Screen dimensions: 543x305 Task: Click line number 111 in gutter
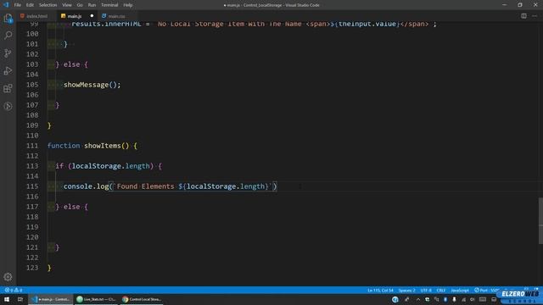(32, 146)
